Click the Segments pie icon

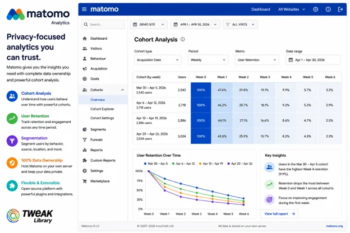pyautogui.click(x=85, y=129)
